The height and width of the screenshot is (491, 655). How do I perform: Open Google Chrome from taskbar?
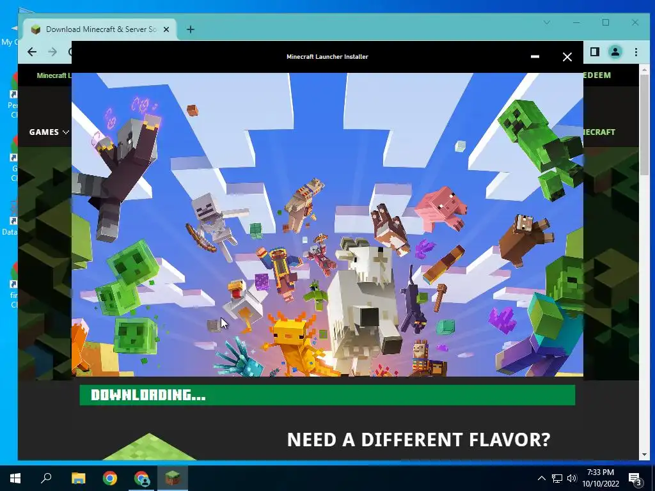click(x=110, y=478)
